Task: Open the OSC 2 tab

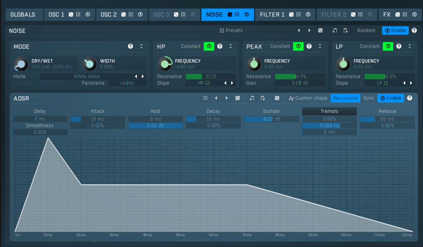Action: tap(109, 14)
